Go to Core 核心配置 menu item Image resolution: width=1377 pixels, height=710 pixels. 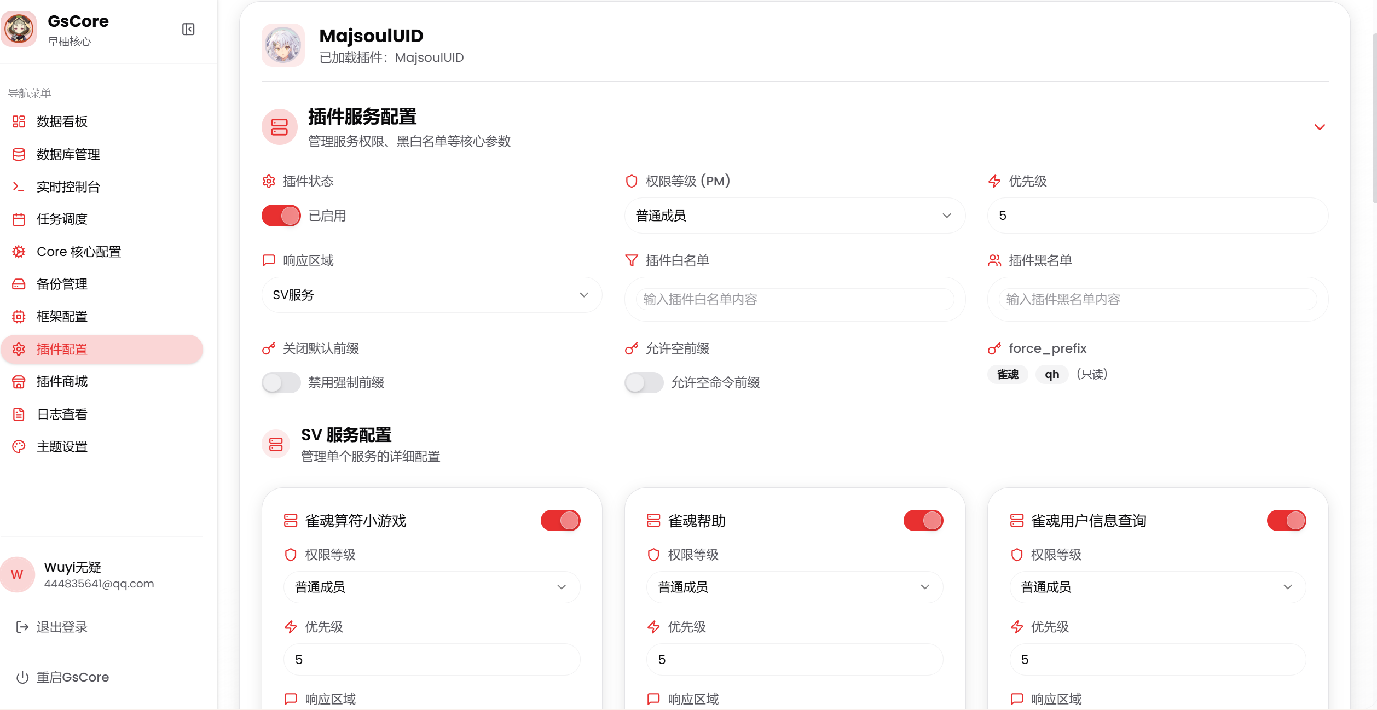click(x=78, y=252)
